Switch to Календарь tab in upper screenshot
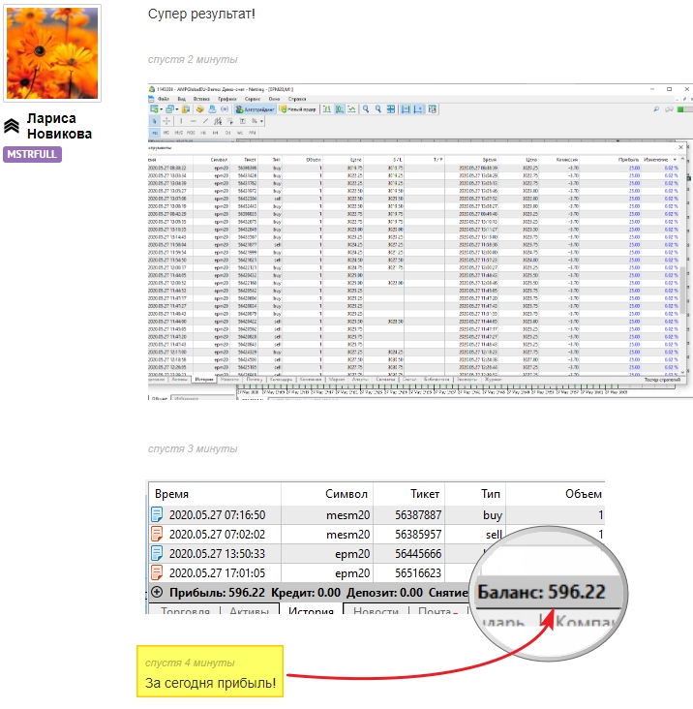 (x=281, y=380)
